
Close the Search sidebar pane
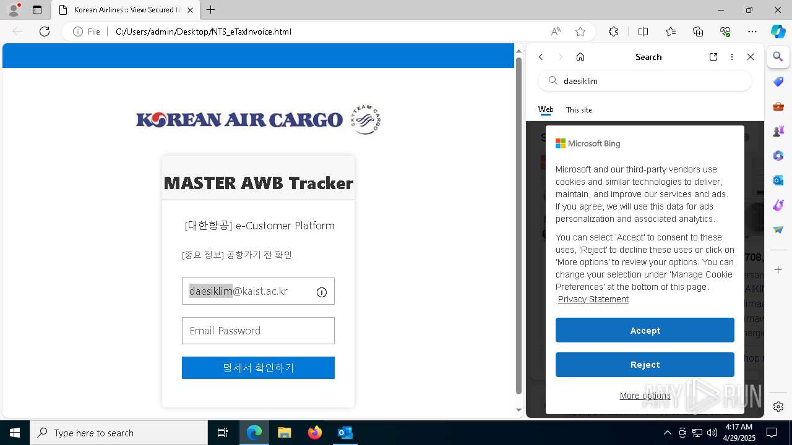(x=751, y=57)
